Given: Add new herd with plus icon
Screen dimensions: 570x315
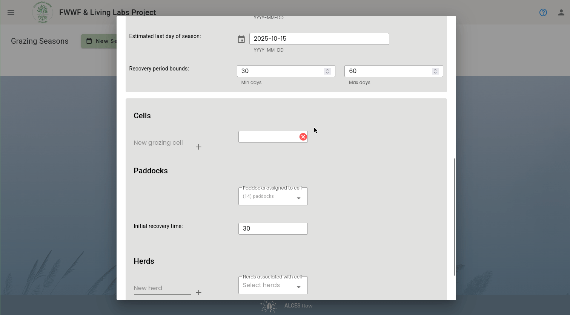Looking at the screenshot, I should (x=199, y=292).
